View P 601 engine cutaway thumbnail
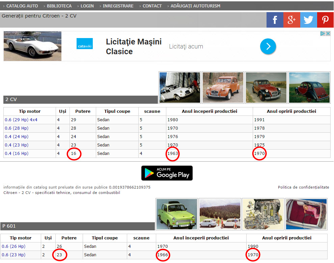Screen dimensions: 334x263 point(263,214)
